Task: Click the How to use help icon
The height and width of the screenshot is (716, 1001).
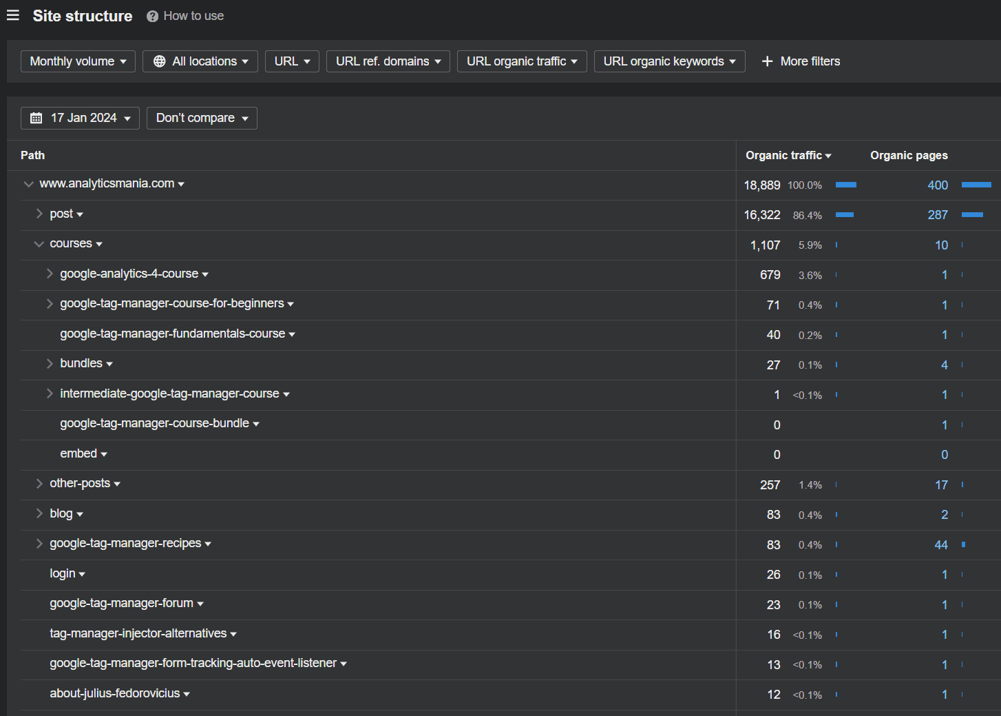Action: pos(152,16)
